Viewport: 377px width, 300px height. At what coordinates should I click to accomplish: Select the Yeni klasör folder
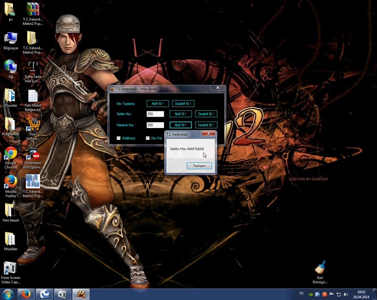pos(10,212)
